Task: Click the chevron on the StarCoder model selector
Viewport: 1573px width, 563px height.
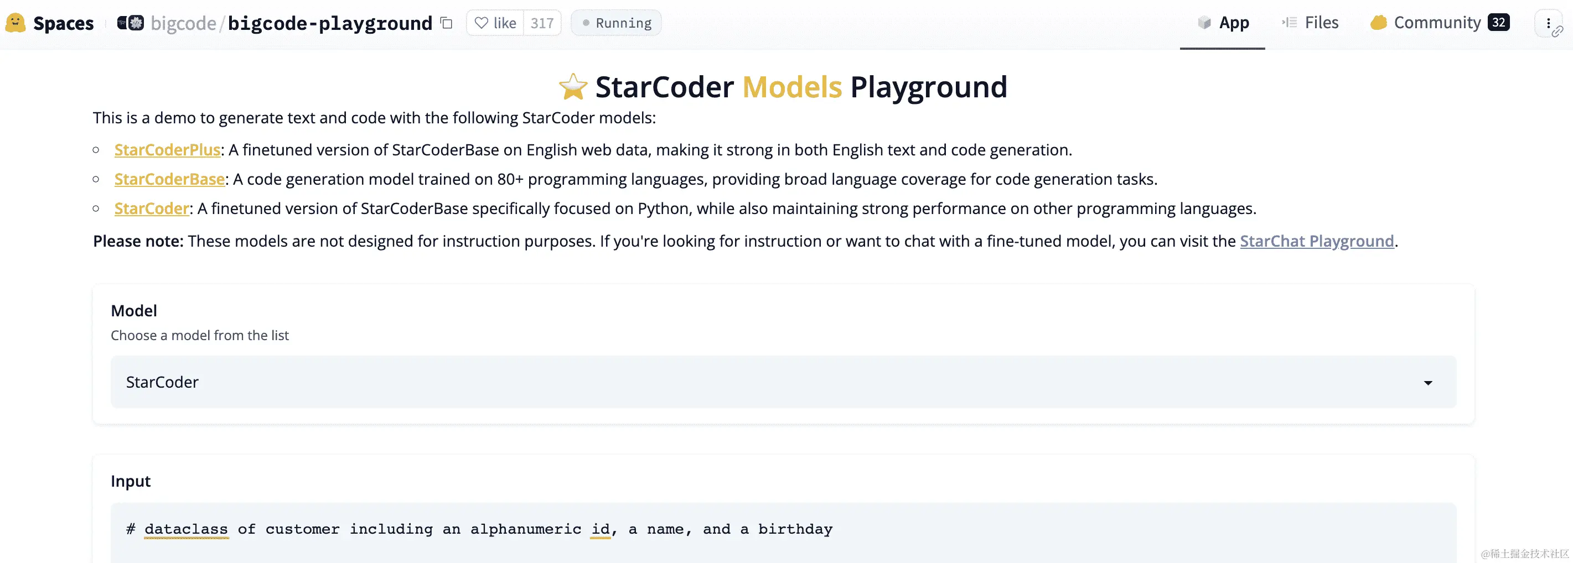Action: pos(1427,383)
